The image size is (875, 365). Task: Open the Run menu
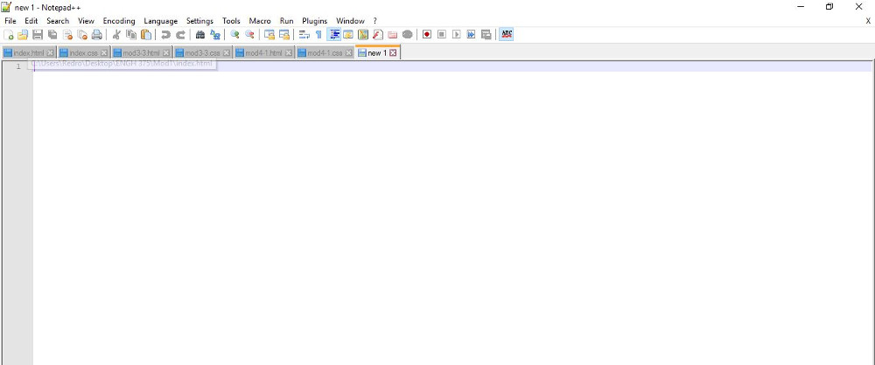point(286,21)
